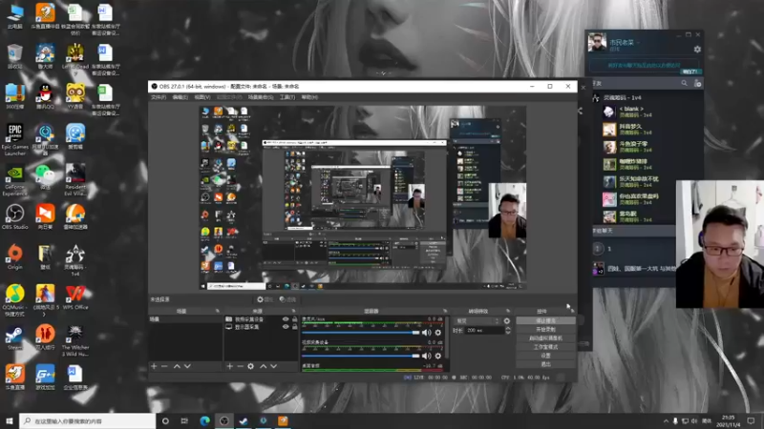Click 设置 settings button in Controls
This screenshot has width=764, height=429.
coord(545,356)
